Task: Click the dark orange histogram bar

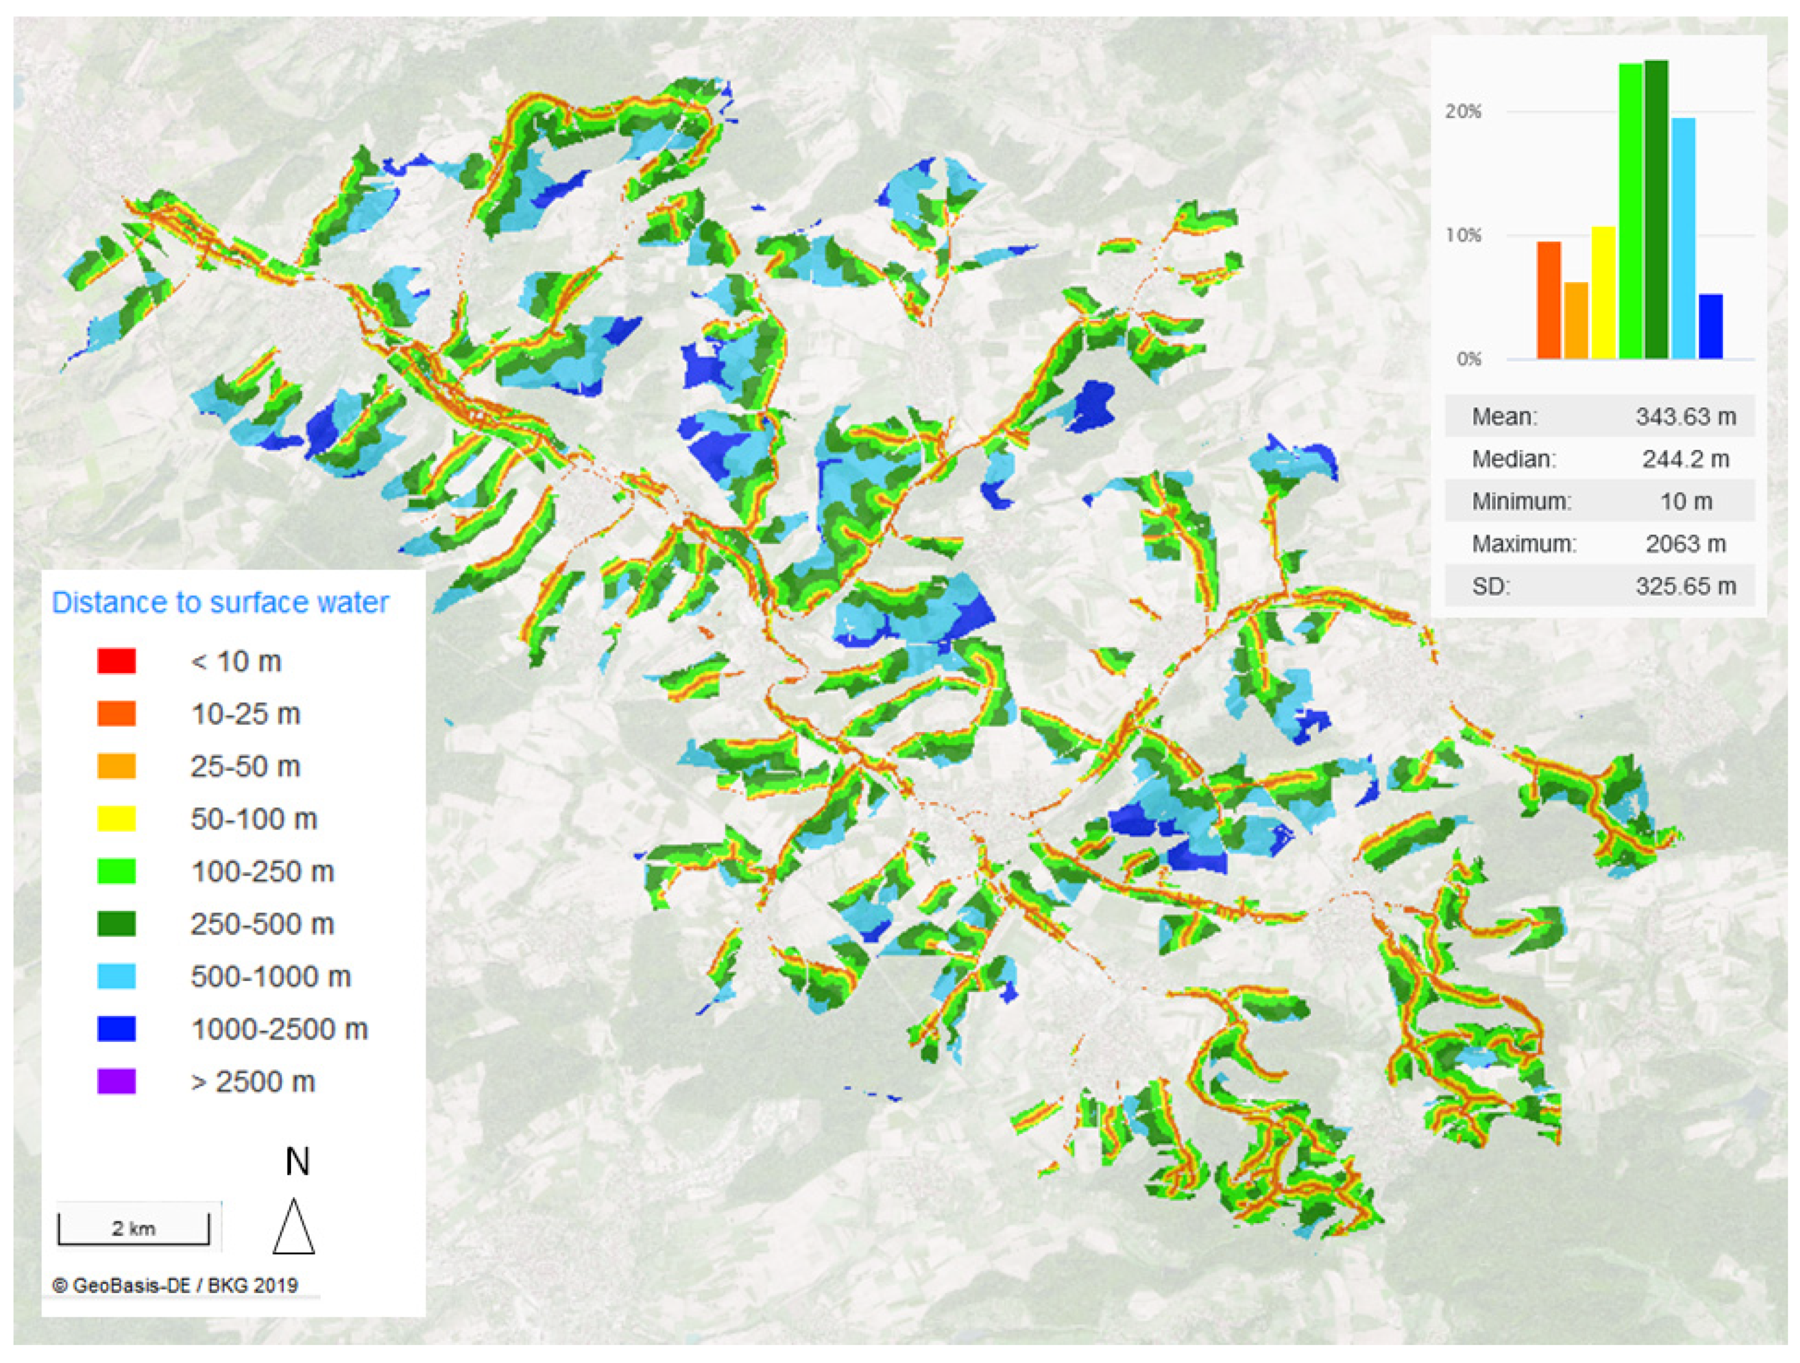Action: tap(1549, 300)
